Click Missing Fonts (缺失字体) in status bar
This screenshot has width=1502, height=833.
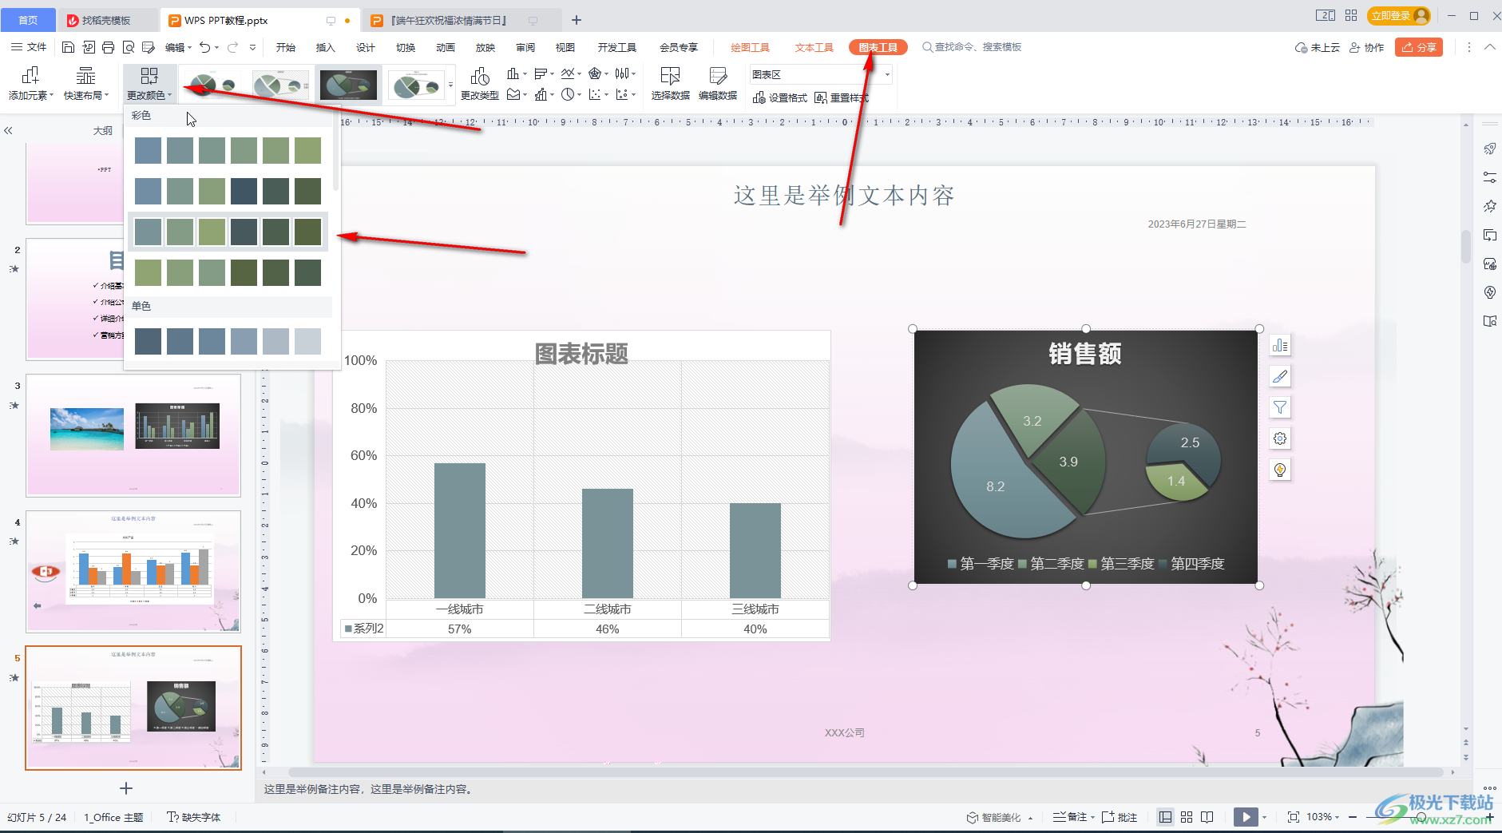click(194, 817)
